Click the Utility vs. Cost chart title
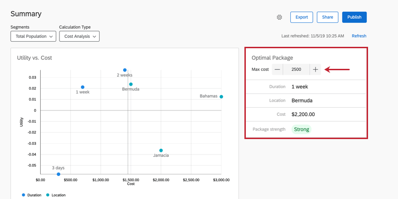The height and width of the screenshot is (199, 398). tap(34, 58)
